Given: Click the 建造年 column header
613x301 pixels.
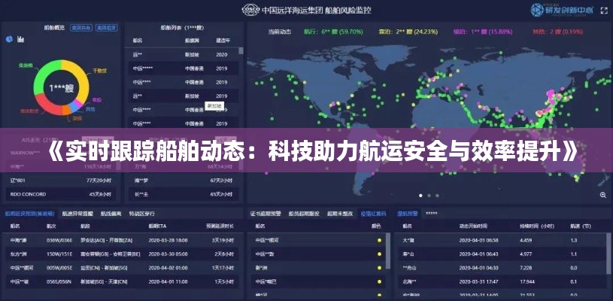Looking at the screenshot, I should coord(223,41).
